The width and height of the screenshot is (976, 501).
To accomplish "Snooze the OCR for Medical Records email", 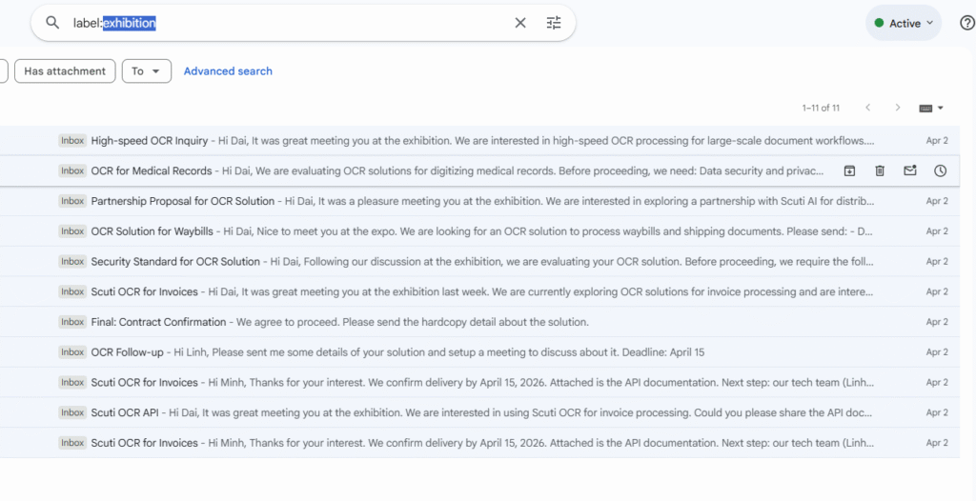I will pyautogui.click(x=940, y=170).
